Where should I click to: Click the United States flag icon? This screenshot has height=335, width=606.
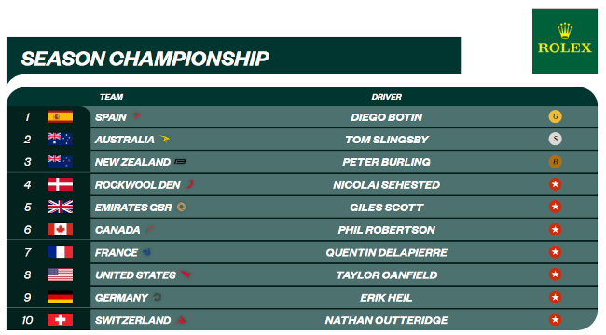61,275
